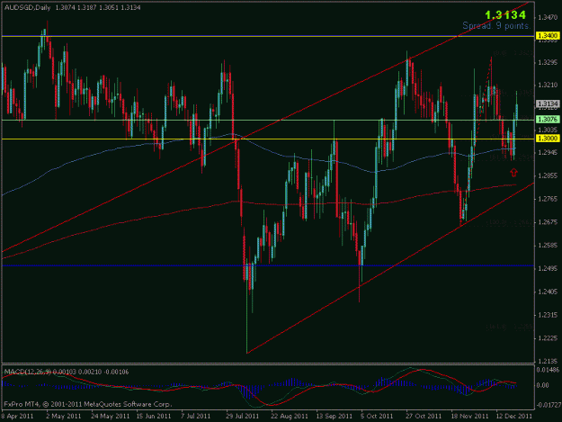The height and width of the screenshot is (422, 562).
Task: Click the 2 May 2011 date label
Action: pyautogui.click(x=64, y=417)
